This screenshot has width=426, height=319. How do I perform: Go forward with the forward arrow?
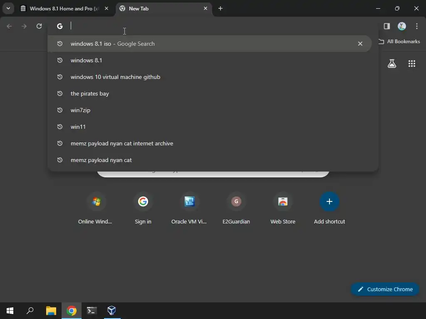click(x=24, y=26)
